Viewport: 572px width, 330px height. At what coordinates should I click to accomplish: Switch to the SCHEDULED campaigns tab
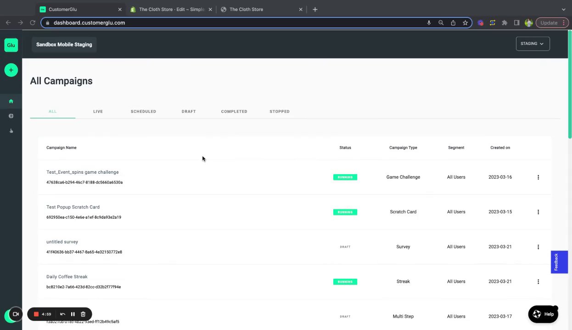(143, 111)
